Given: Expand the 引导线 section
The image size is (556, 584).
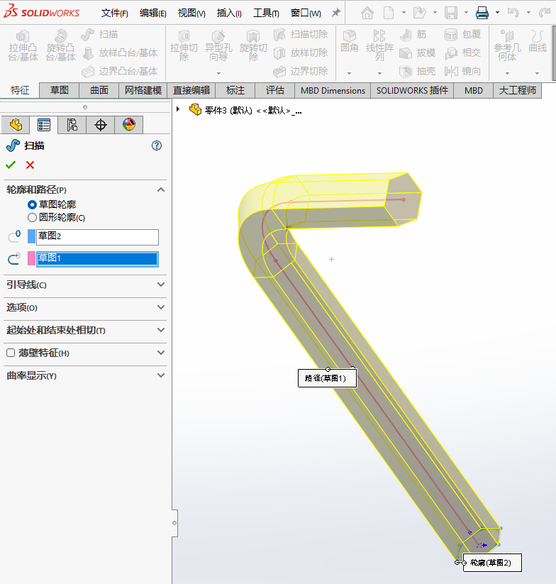Looking at the screenshot, I should pos(160,285).
